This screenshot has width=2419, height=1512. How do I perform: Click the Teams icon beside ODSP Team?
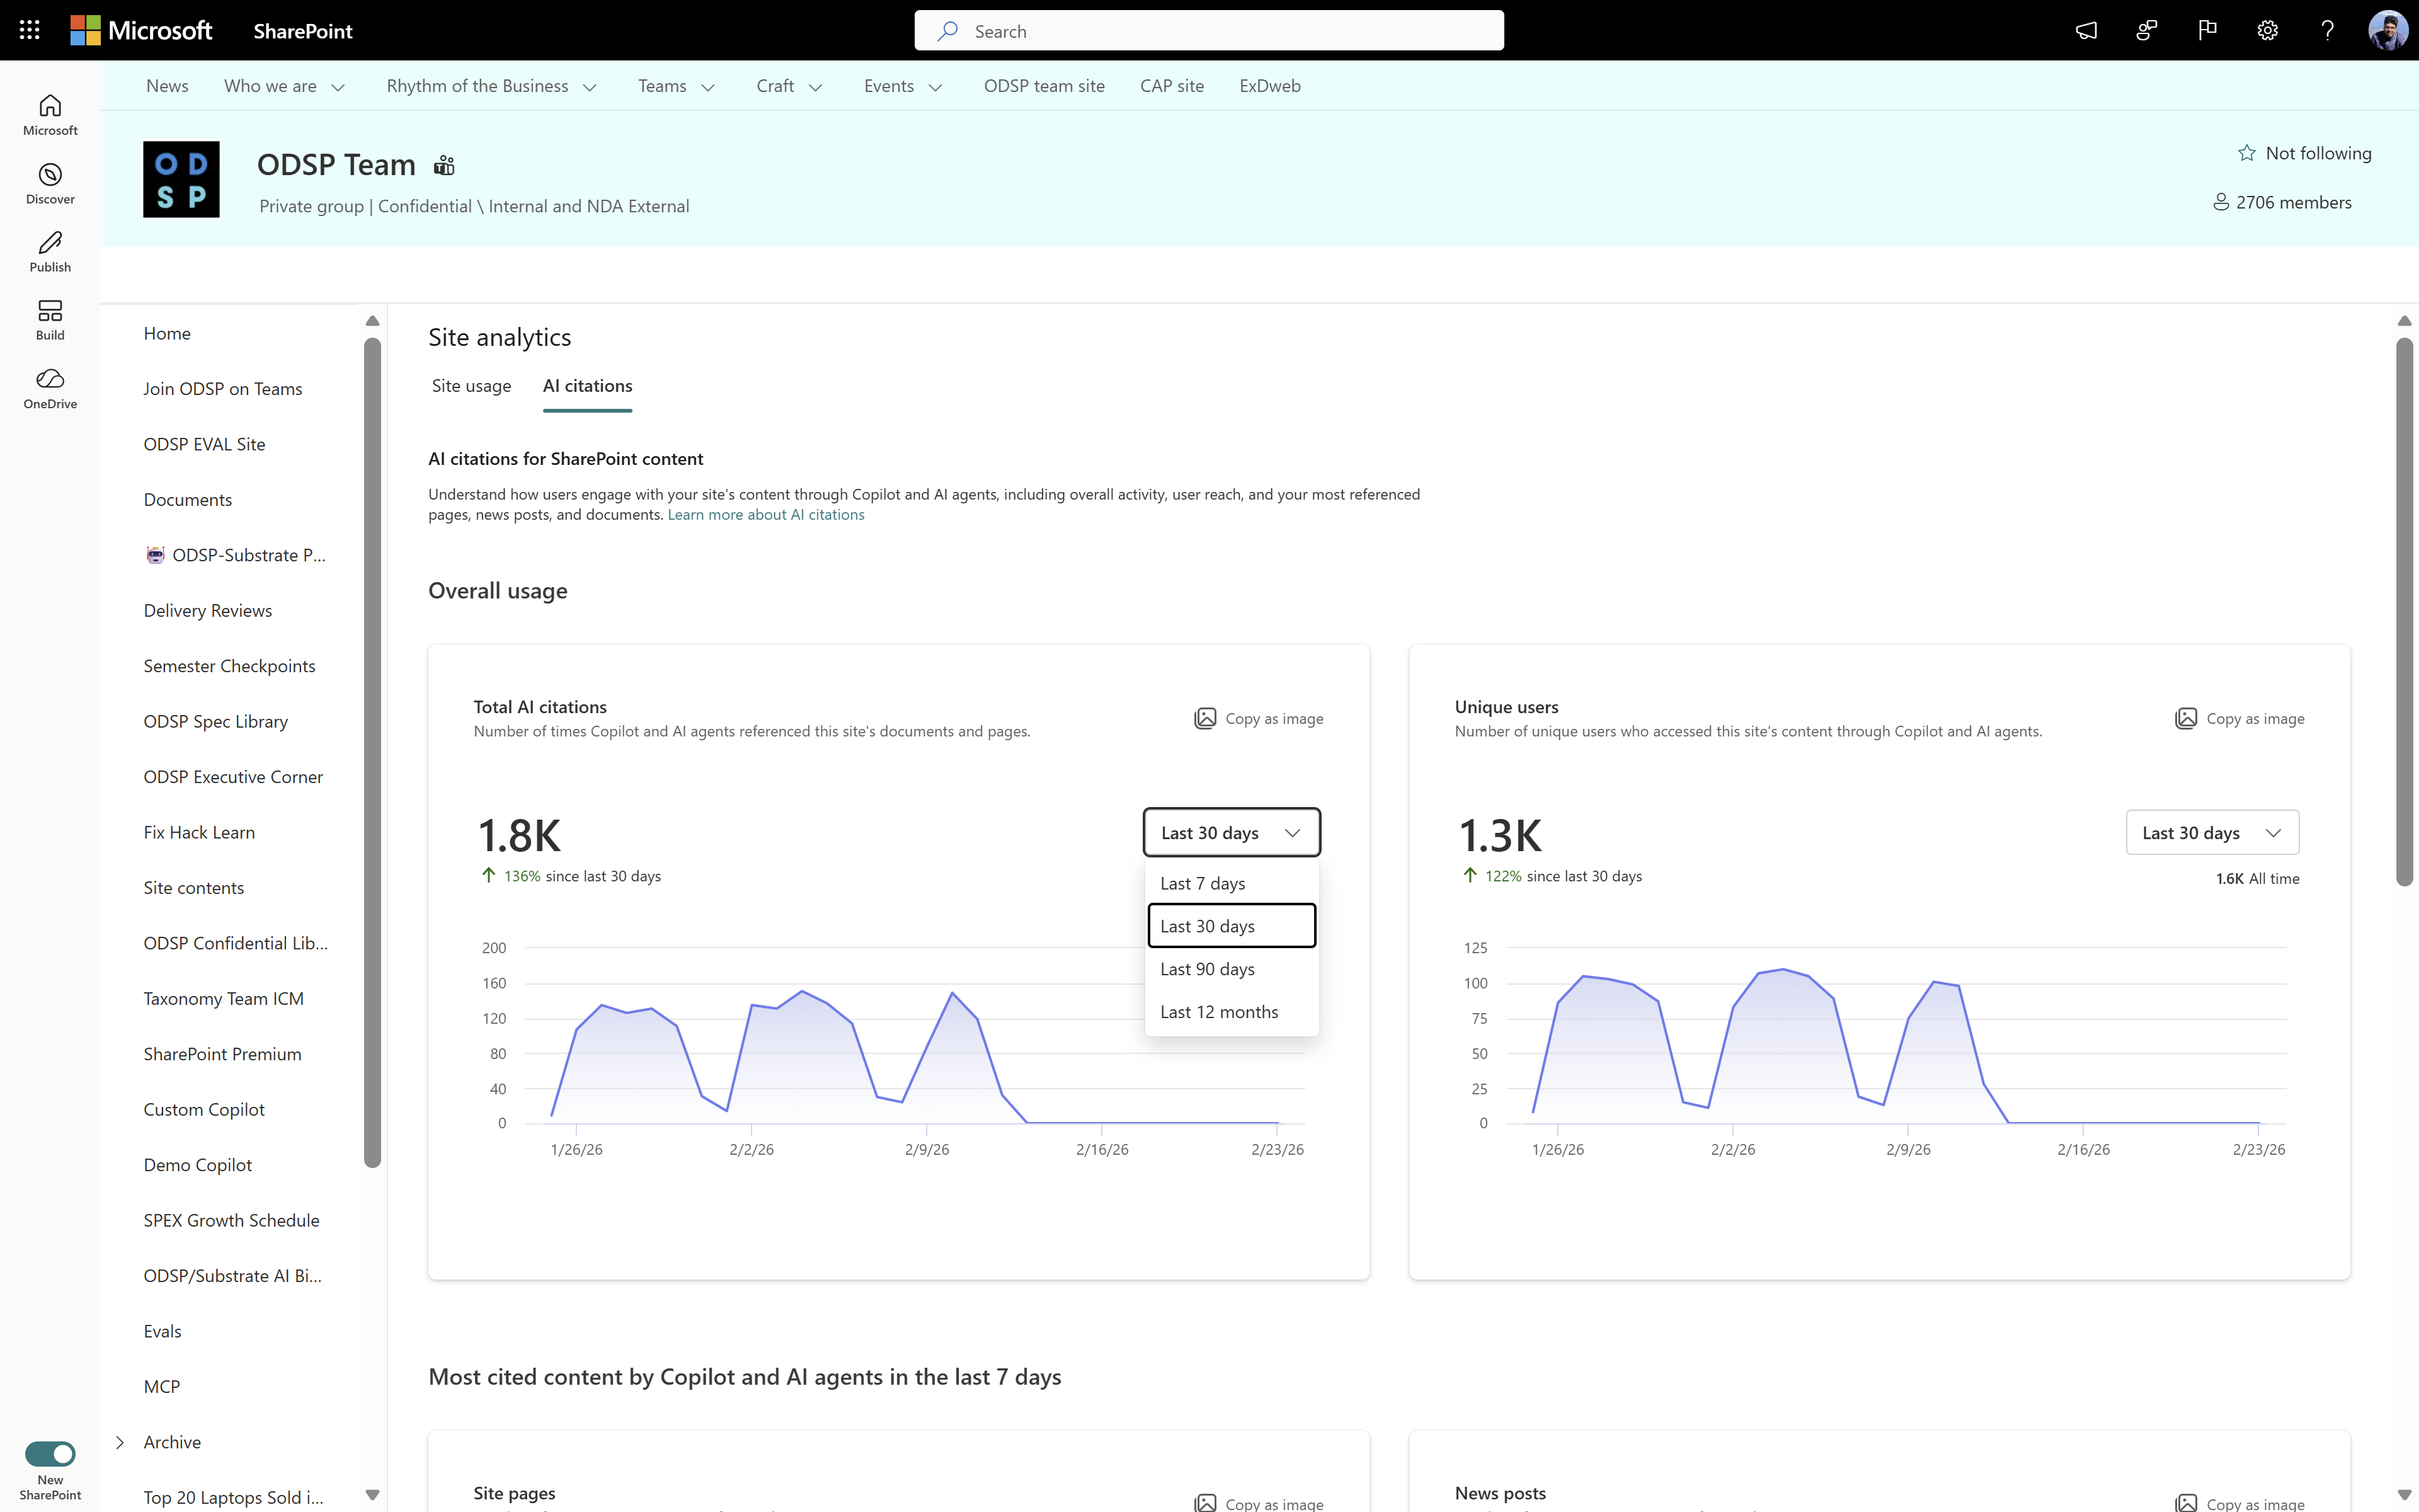click(x=444, y=165)
